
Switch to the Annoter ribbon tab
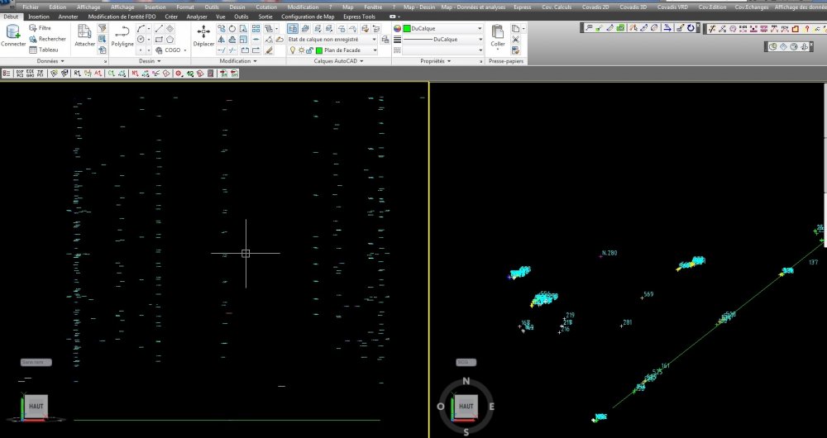point(68,17)
